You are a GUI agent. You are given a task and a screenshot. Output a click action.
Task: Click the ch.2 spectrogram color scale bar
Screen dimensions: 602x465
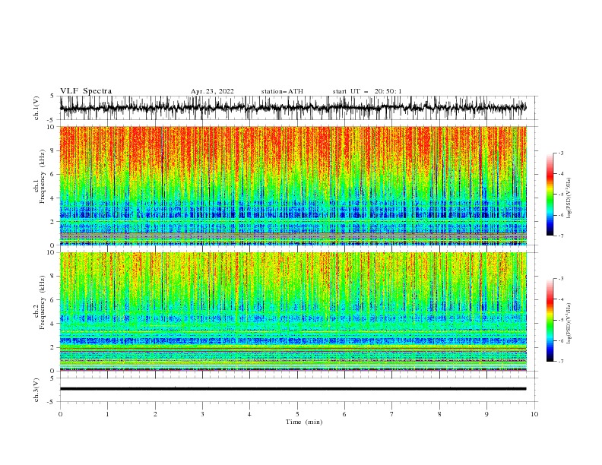[550, 320]
